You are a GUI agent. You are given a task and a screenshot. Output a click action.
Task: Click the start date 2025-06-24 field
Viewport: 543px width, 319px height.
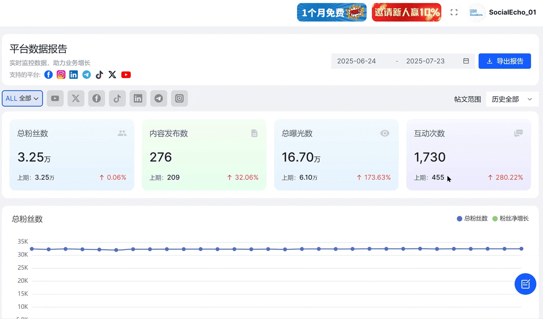tap(356, 61)
